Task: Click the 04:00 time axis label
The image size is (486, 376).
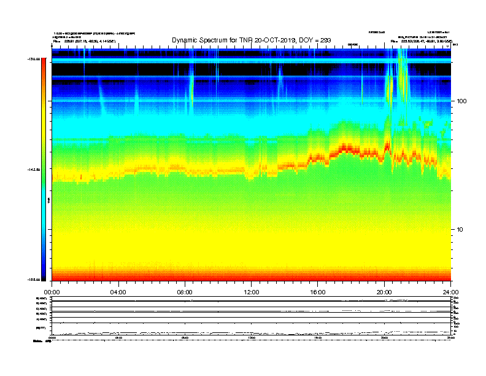Action: pyautogui.click(x=118, y=292)
